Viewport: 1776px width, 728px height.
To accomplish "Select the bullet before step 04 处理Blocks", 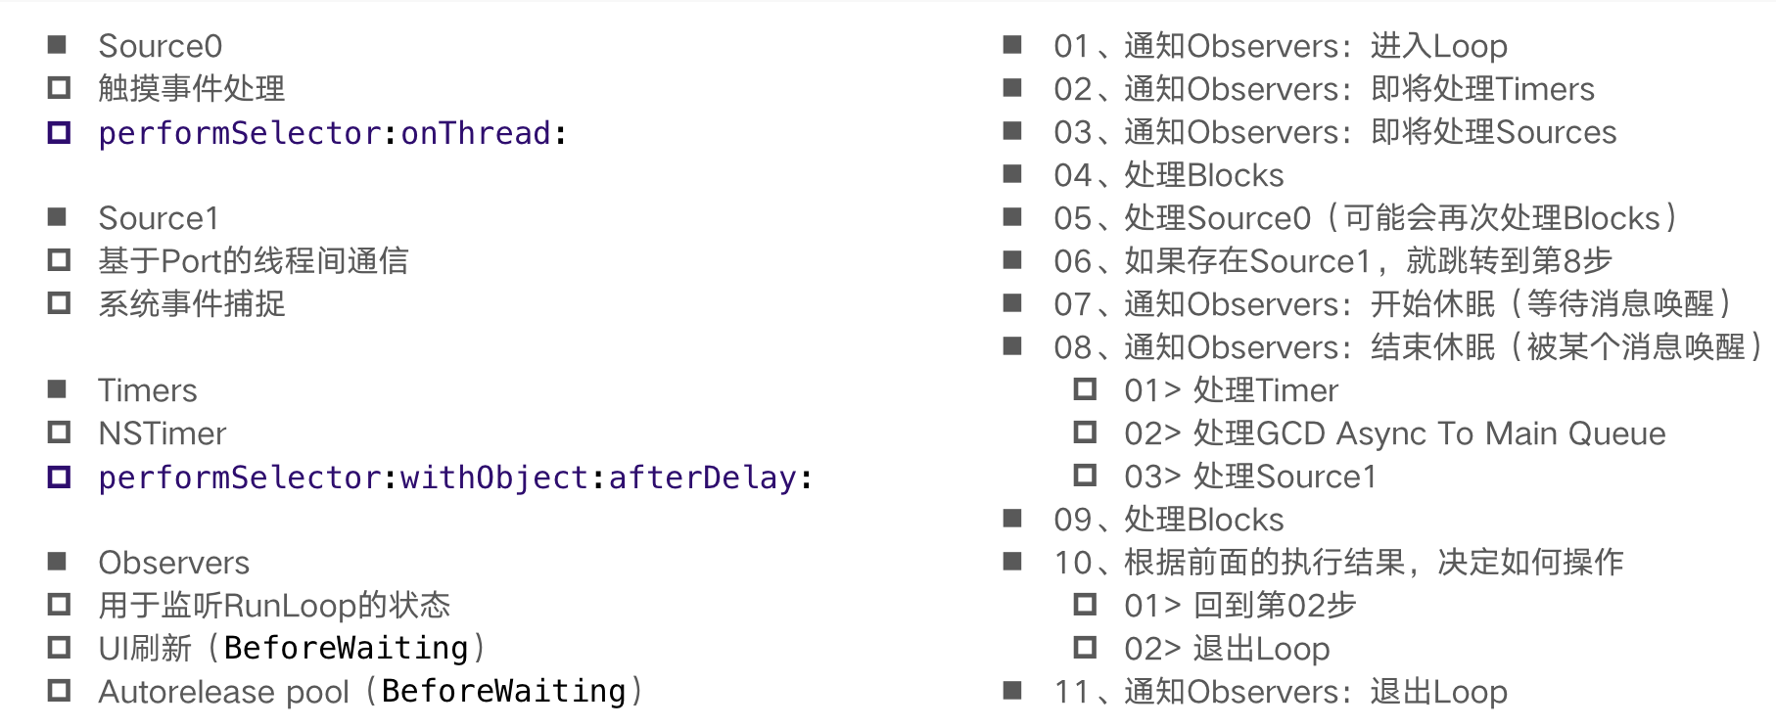I will 1013,174.
